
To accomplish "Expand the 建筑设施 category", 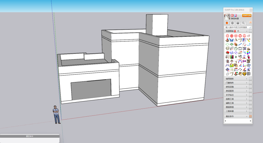I will (236, 87).
